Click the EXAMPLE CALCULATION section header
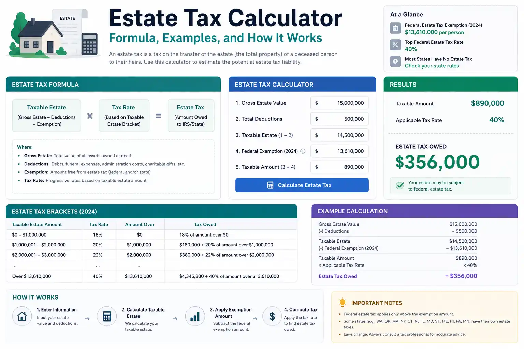The height and width of the screenshot is (349, 524). (414, 211)
